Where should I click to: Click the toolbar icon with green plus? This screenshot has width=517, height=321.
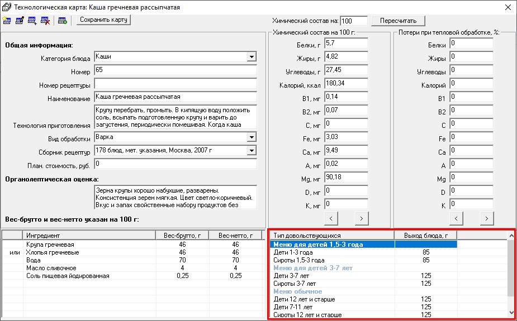63,21
